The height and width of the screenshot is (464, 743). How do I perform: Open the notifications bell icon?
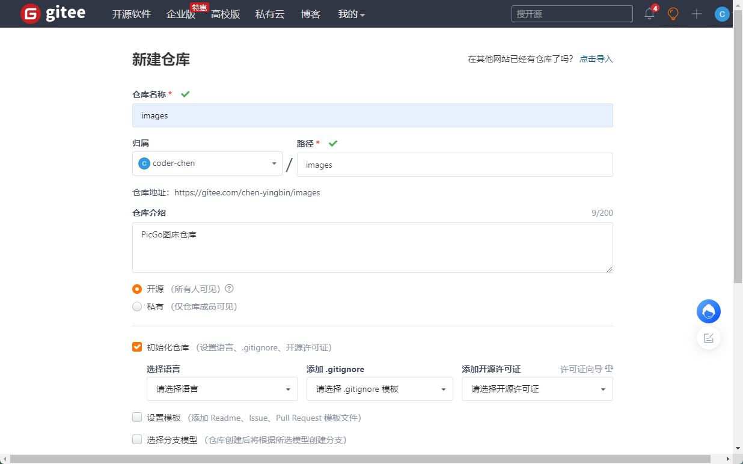649,14
